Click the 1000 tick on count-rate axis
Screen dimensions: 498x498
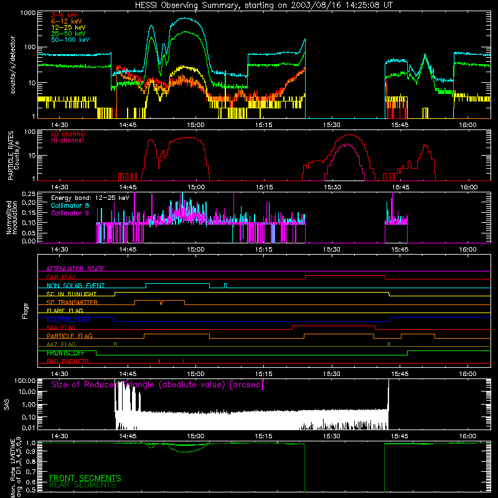28,13
